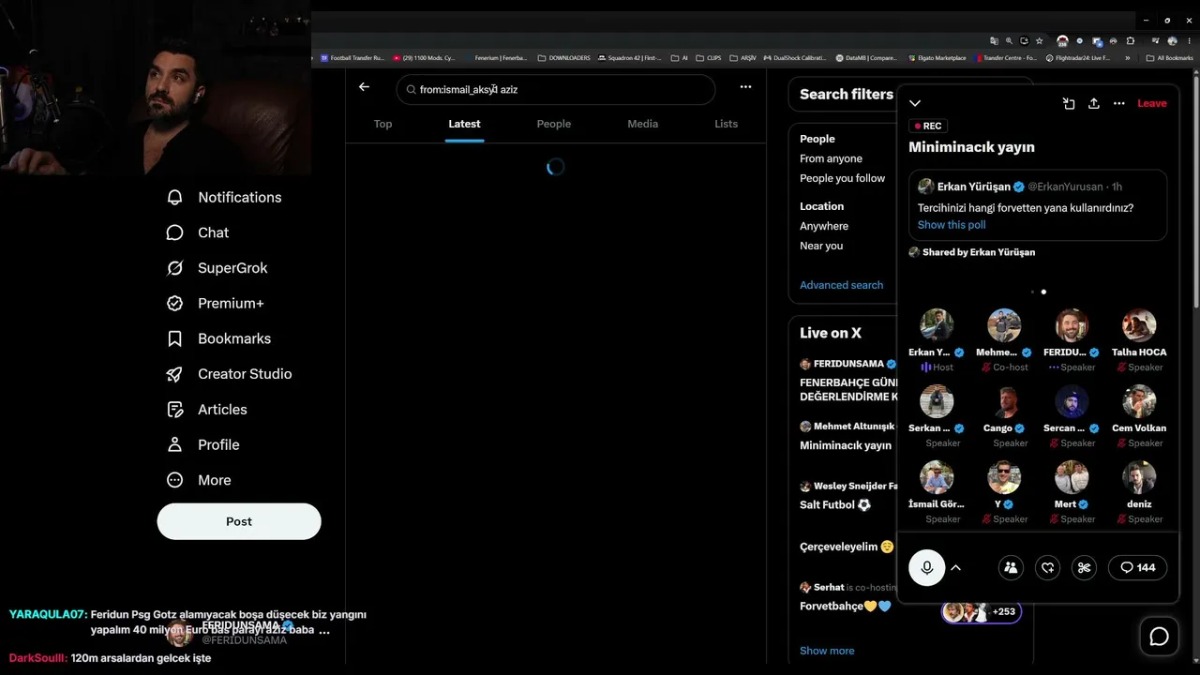
Task: Open the Space three-dot options menu
Action: [x=1118, y=103]
